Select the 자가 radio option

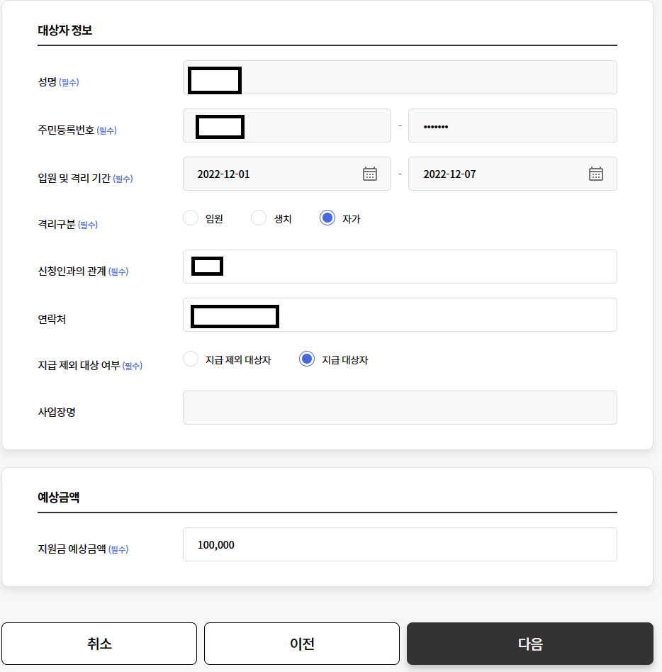point(327,218)
